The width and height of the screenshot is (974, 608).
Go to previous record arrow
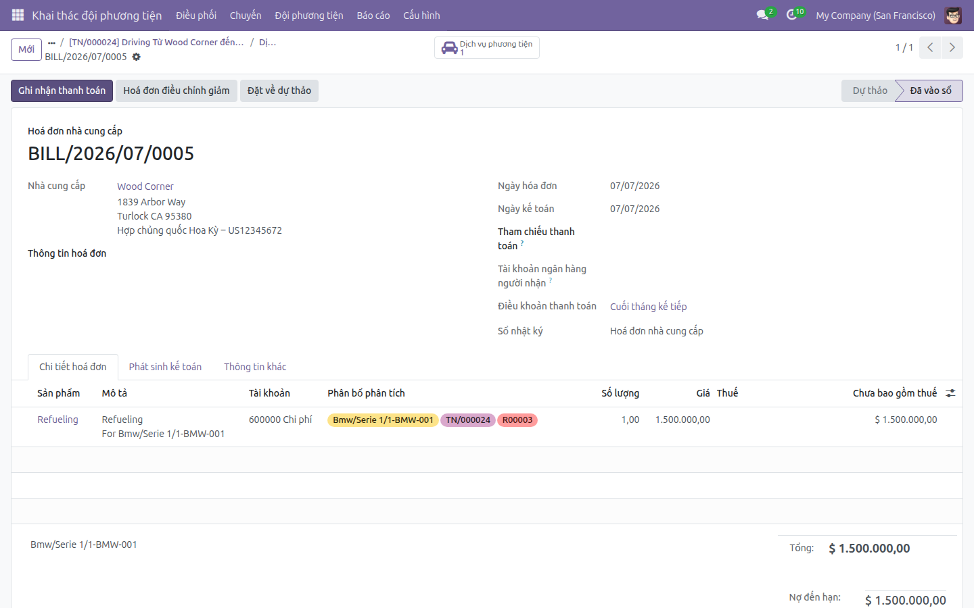[x=930, y=47]
